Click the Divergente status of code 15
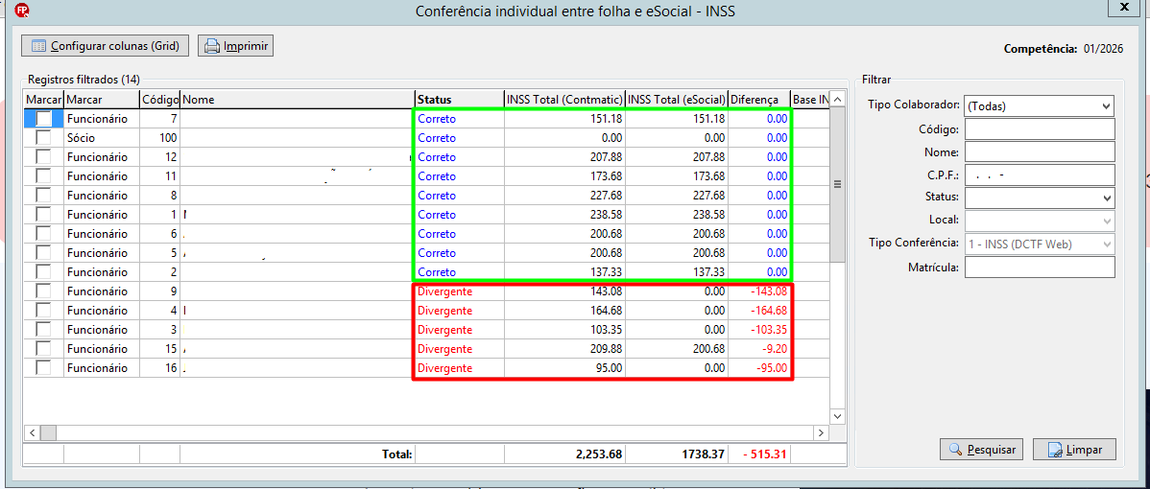This screenshot has height=489, width=1150. click(445, 348)
